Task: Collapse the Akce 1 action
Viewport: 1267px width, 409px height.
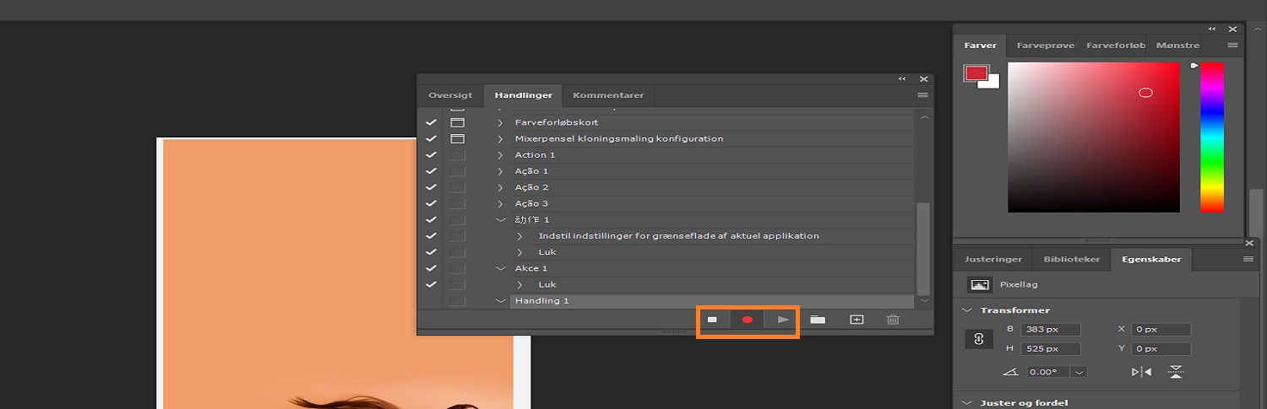Action: pyautogui.click(x=500, y=268)
